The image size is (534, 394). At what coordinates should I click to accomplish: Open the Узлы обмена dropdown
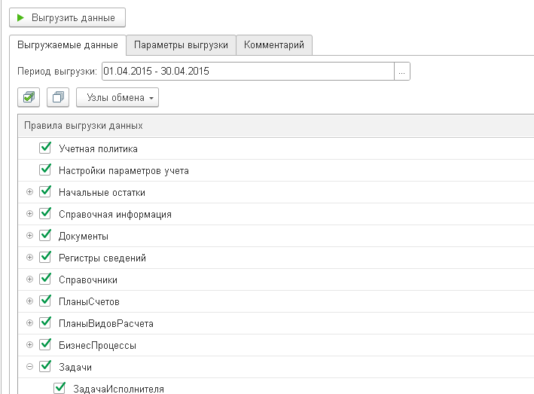[x=117, y=97]
